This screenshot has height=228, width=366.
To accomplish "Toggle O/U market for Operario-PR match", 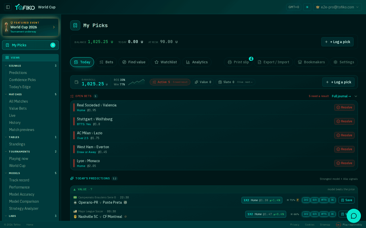I will [315, 200].
